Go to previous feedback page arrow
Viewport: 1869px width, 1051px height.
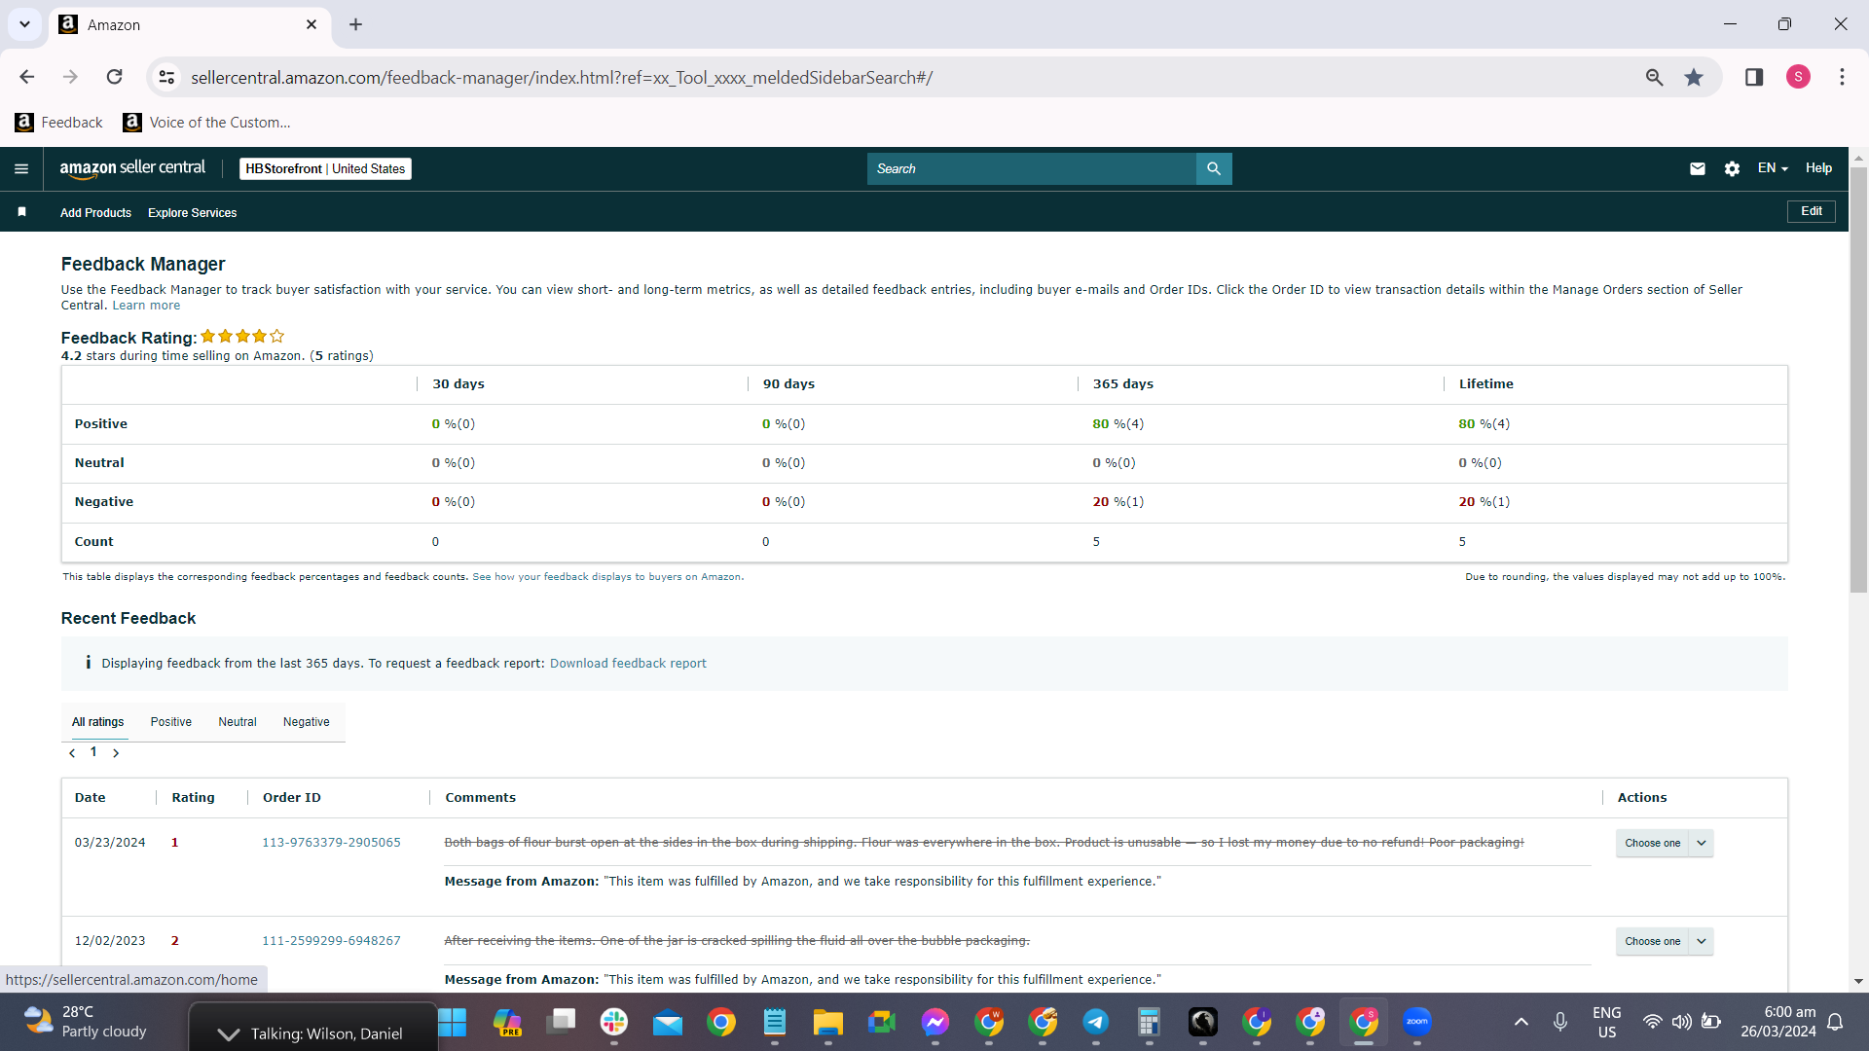72,753
